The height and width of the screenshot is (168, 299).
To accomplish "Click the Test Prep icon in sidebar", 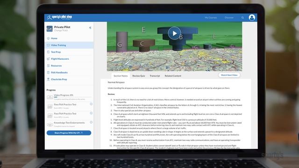I will [x=48, y=52].
